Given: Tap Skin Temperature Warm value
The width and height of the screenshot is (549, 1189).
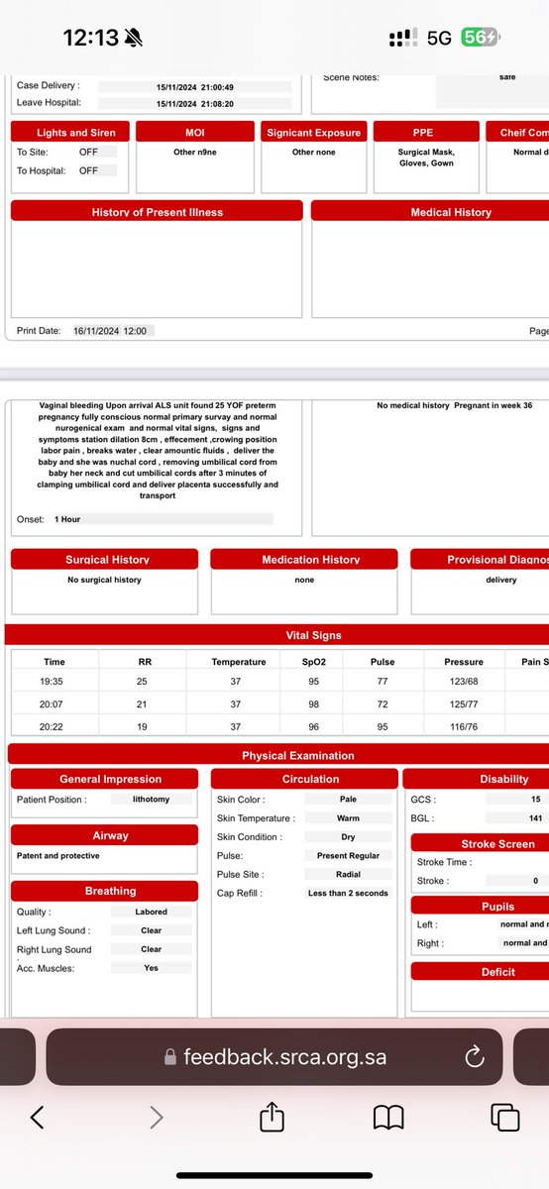Looking at the screenshot, I should (x=348, y=818).
